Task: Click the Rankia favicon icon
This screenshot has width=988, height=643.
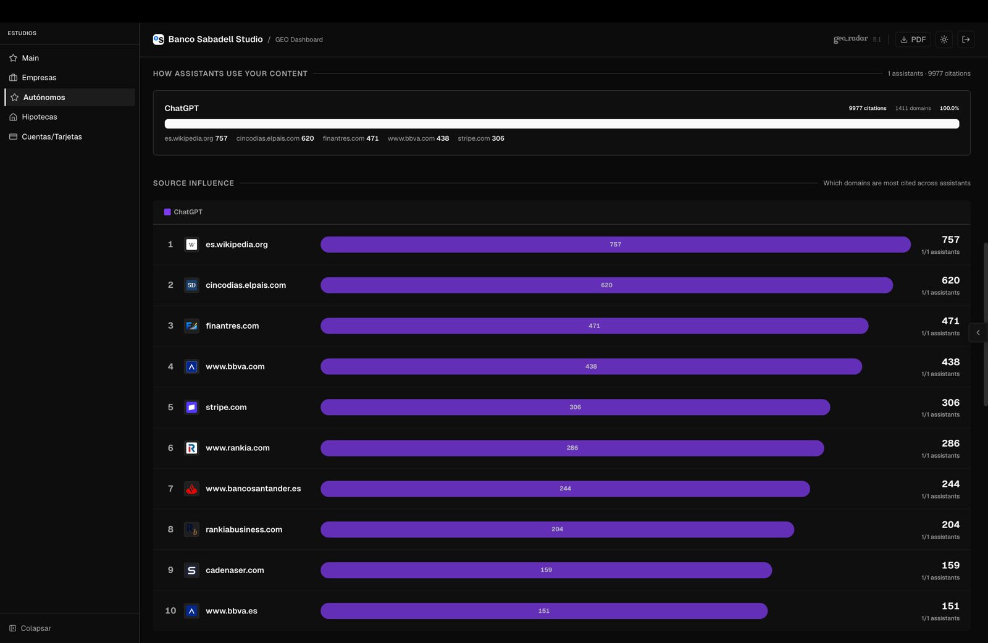Action: (x=191, y=448)
